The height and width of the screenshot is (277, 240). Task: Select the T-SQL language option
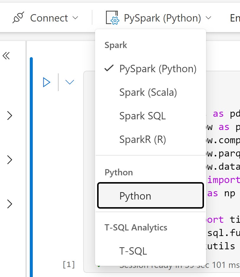(x=151, y=251)
